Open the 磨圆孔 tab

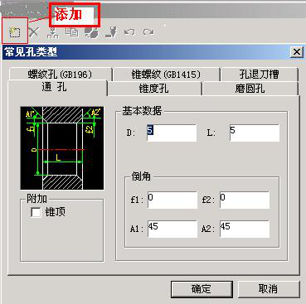250,89
